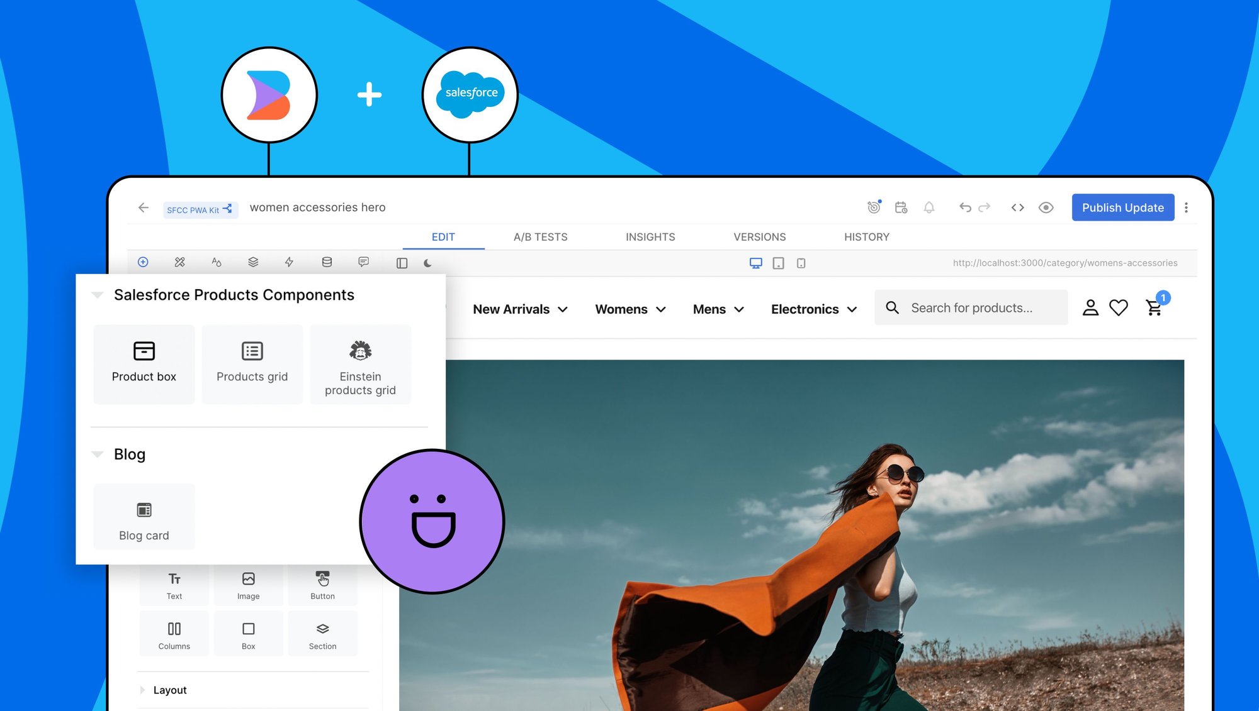The image size is (1259, 711).
Task: Click the localhost preview URL field
Action: tap(1065, 263)
